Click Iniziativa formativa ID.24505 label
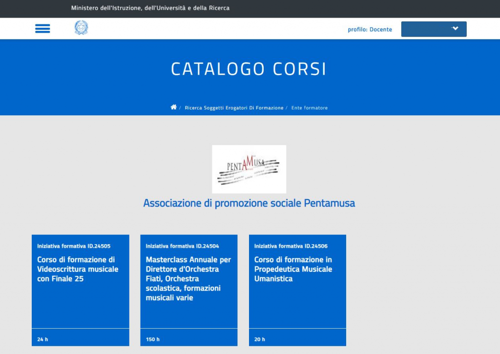The height and width of the screenshot is (354, 500). click(x=74, y=246)
